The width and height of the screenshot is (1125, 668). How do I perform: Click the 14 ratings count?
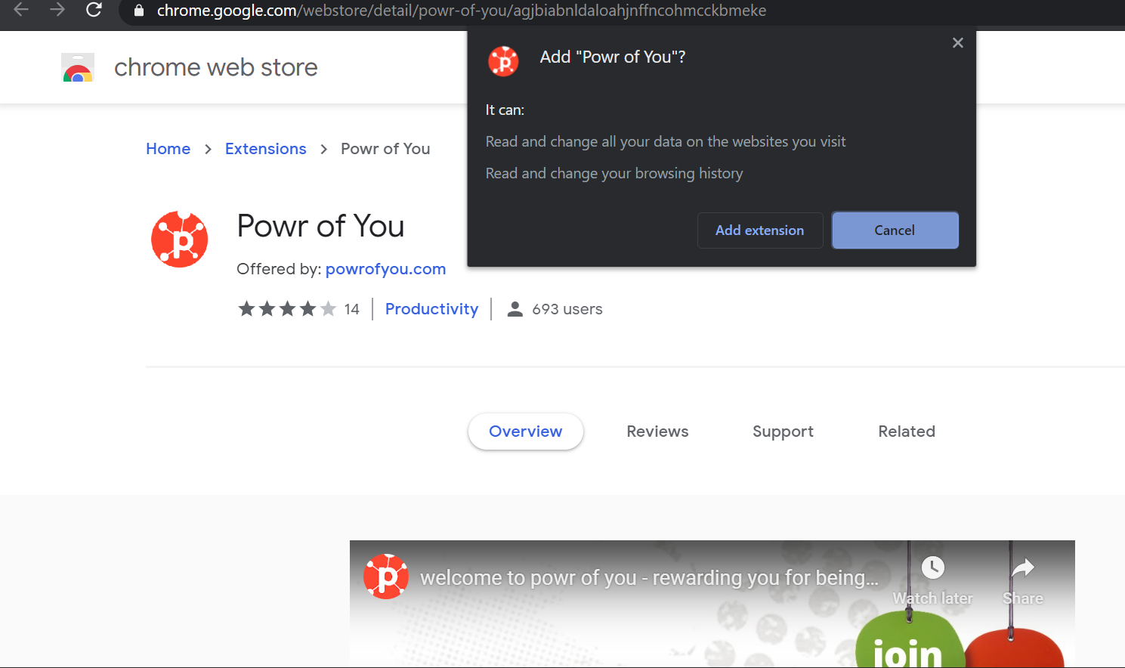pos(351,309)
